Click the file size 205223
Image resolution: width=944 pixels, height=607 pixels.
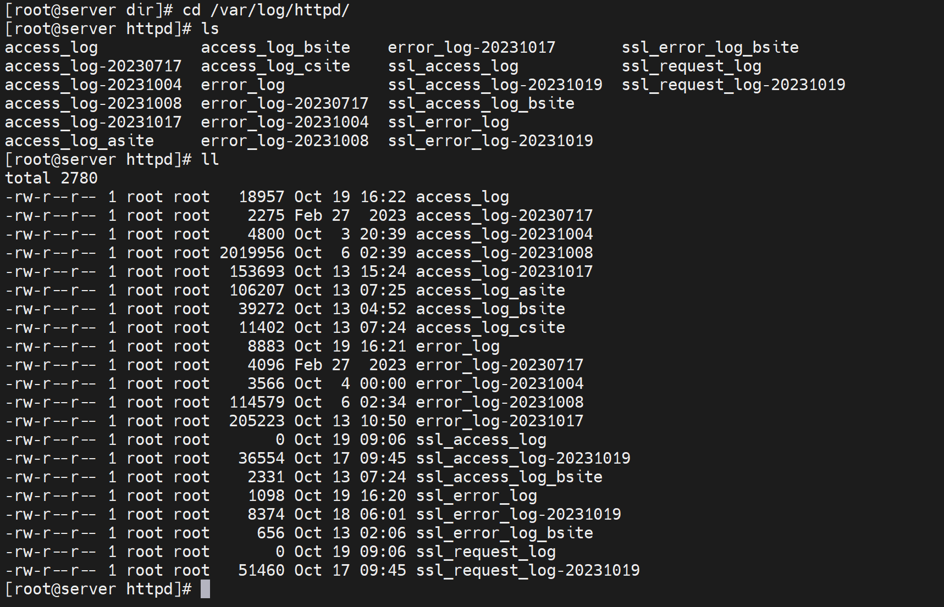(257, 421)
